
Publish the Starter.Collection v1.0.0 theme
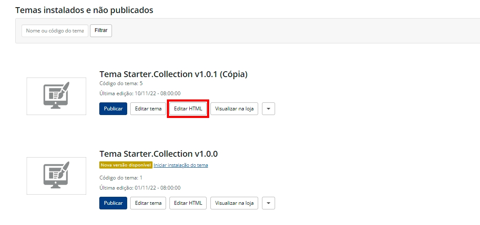pos(113,203)
